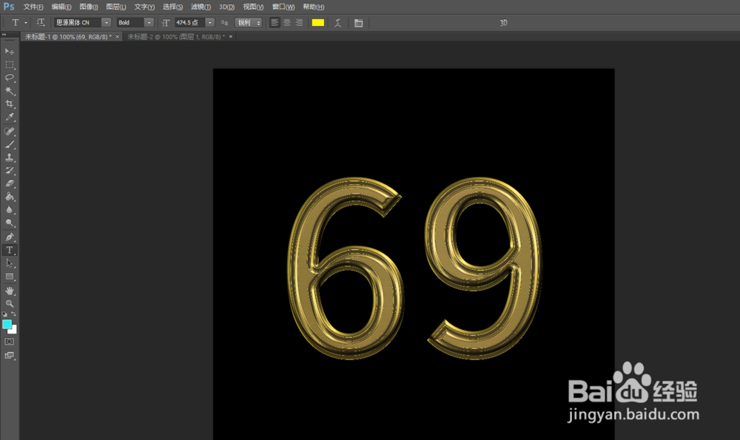Open the 编辑(E) menu
The height and width of the screenshot is (440, 740).
[61, 7]
